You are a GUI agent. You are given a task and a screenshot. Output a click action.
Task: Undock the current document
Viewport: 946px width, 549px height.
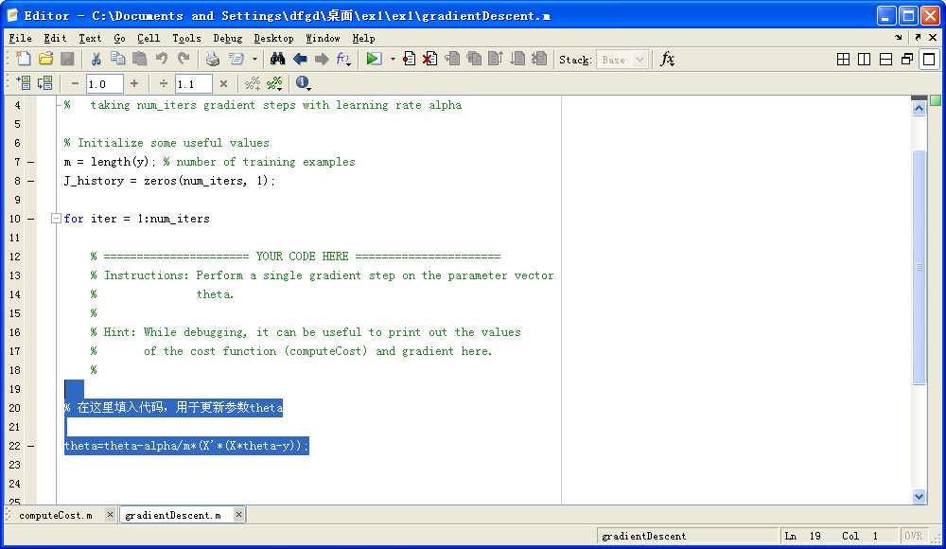click(x=918, y=38)
